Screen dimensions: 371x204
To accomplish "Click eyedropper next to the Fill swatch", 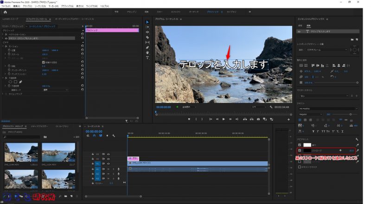I will (x=357, y=145).
